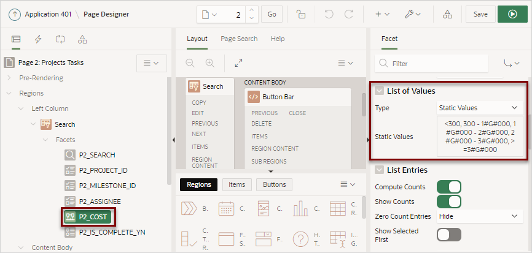Click the Redo icon
532x253 pixels.
tap(349, 14)
